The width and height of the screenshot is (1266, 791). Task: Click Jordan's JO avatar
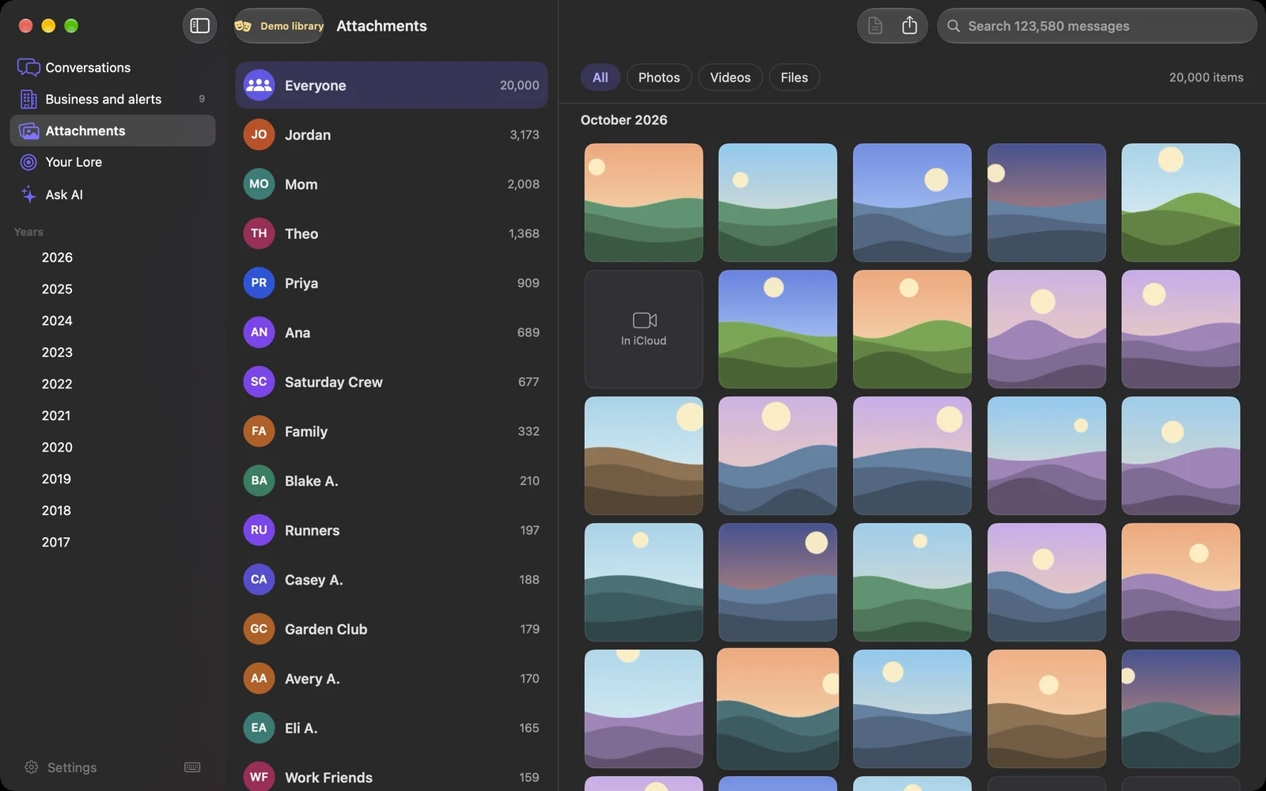259,134
